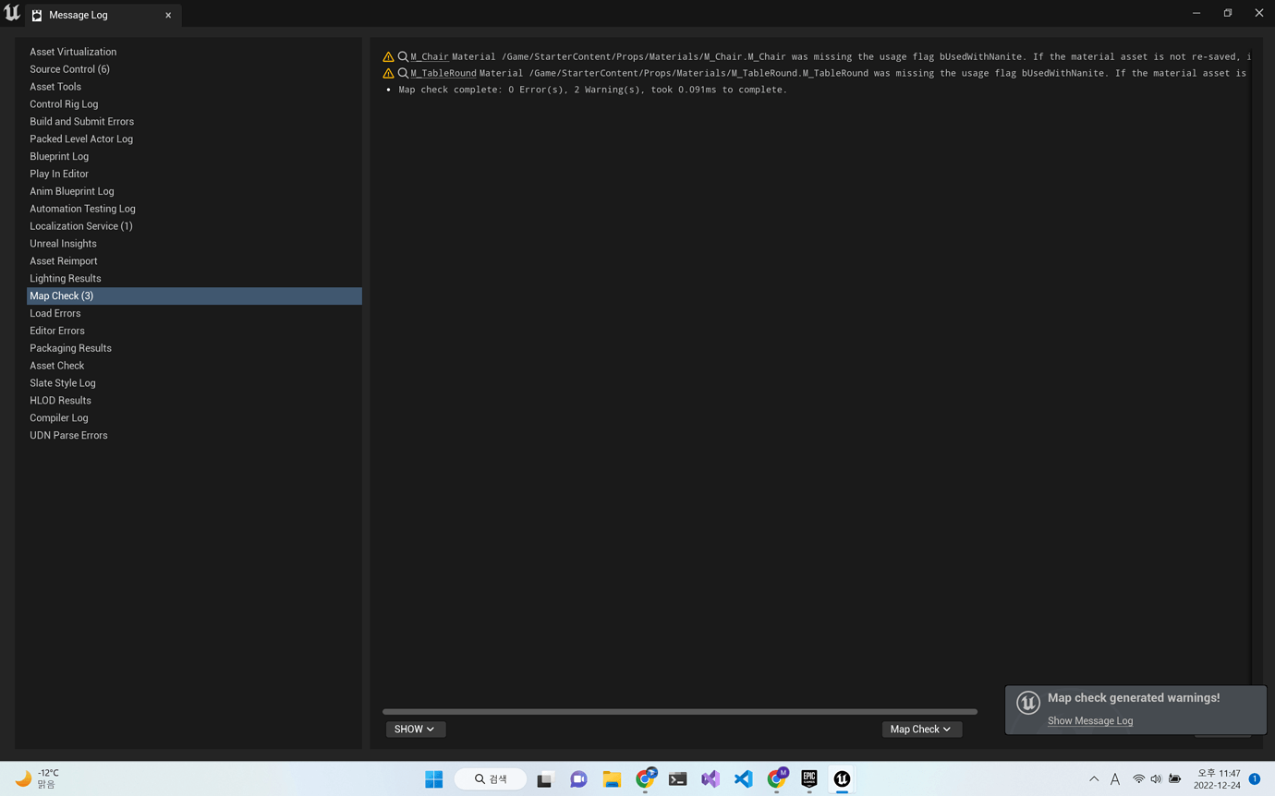Click the magnifier icon beside the M_Chair warning
The height and width of the screenshot is (796, 1275).
(x=401, y=56)
